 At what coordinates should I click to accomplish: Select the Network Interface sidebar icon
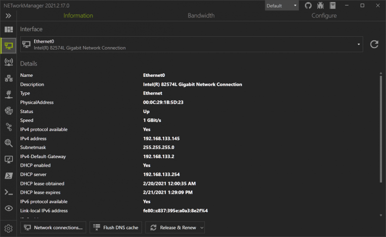click(x=8, y=46)
